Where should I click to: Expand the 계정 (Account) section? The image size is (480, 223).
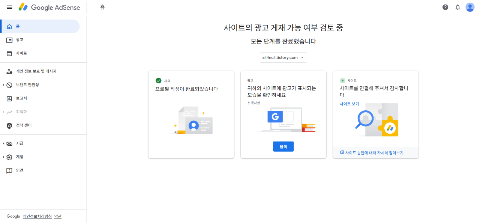pos(10,157)
